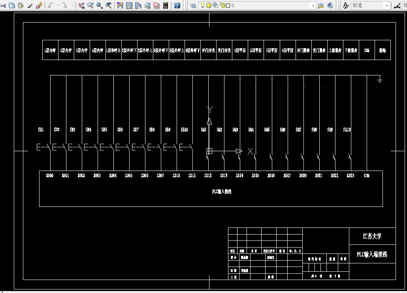Open the Sheet Set Manager icon
This screenshot has height=293, width=407.
point(147,5)
